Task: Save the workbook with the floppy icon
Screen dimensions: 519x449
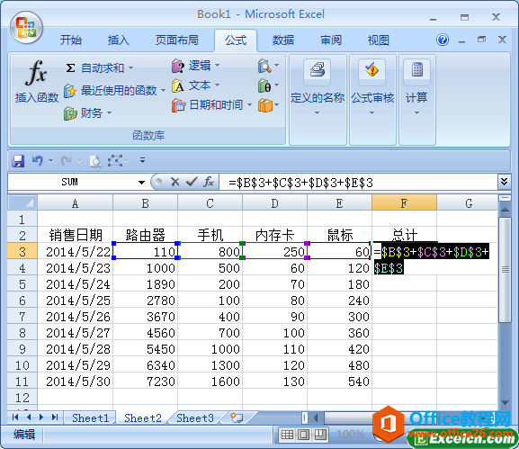Action: coord(18,161)
